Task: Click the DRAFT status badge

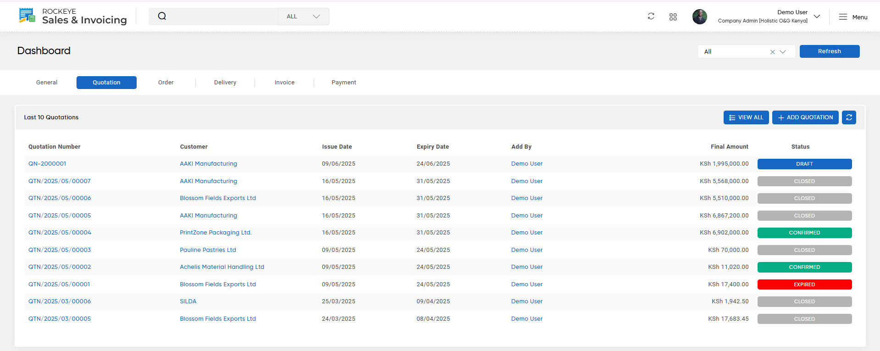Action: [804, 164]
